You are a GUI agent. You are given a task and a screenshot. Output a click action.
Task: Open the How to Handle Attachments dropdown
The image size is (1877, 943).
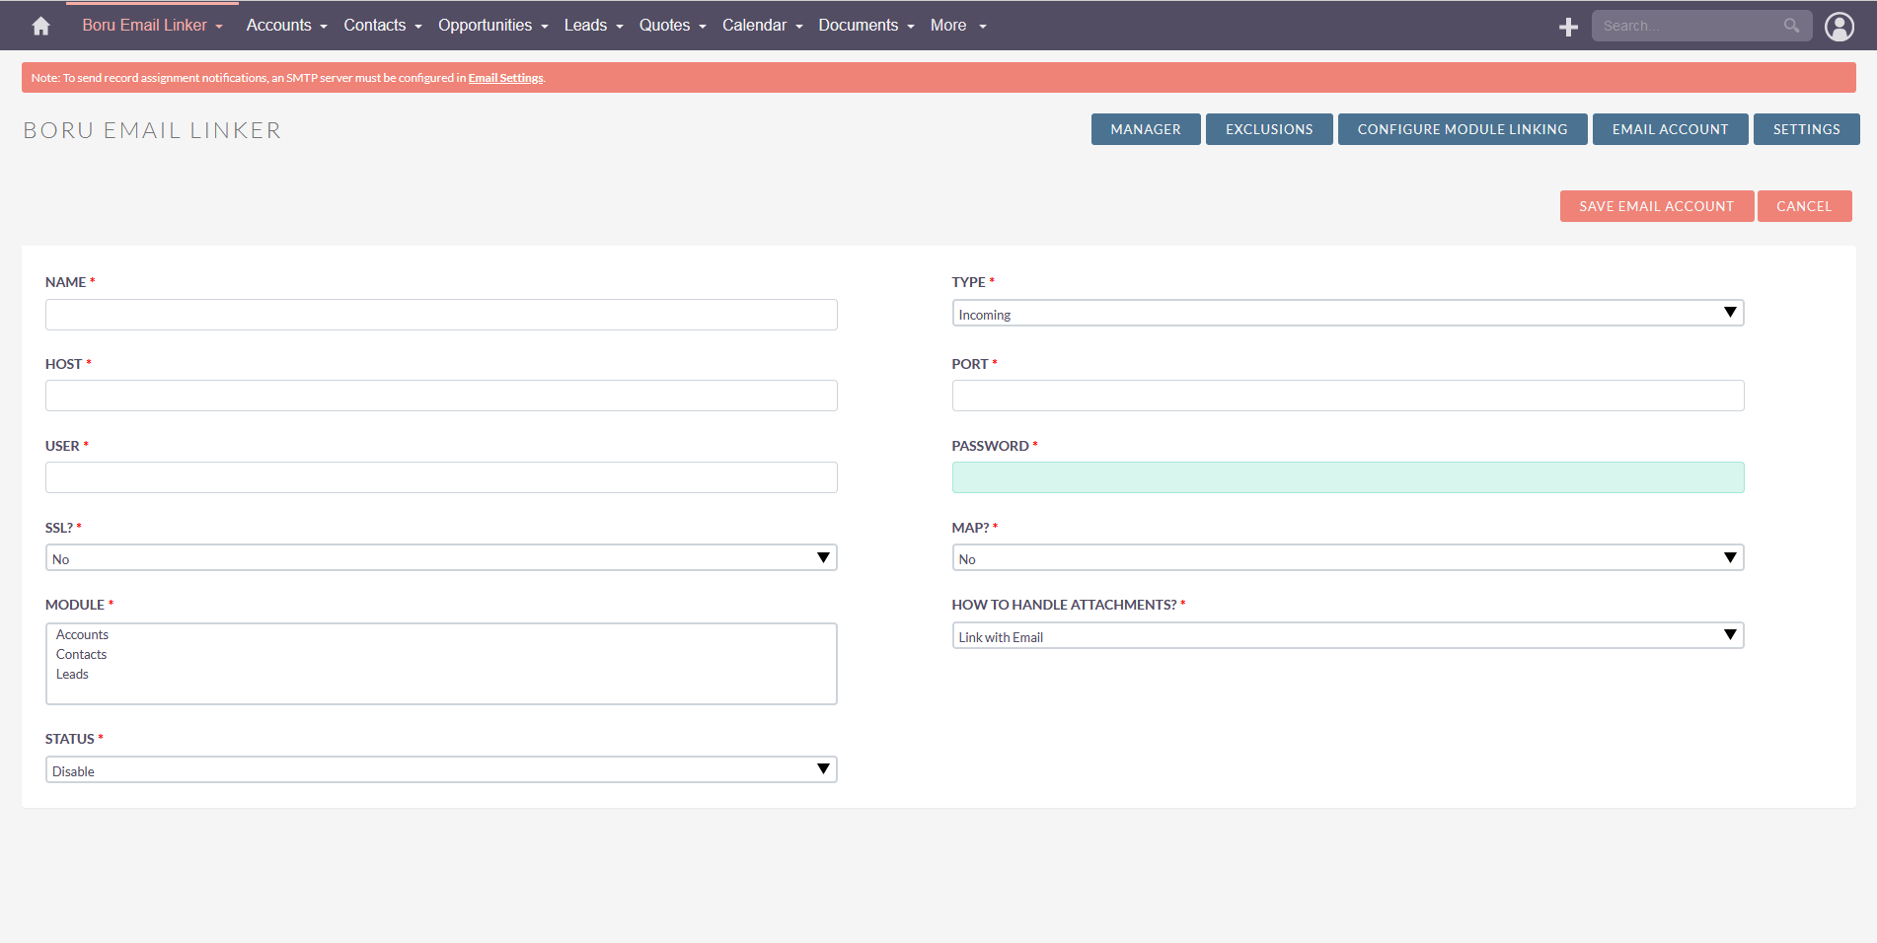pos(1348,636)
